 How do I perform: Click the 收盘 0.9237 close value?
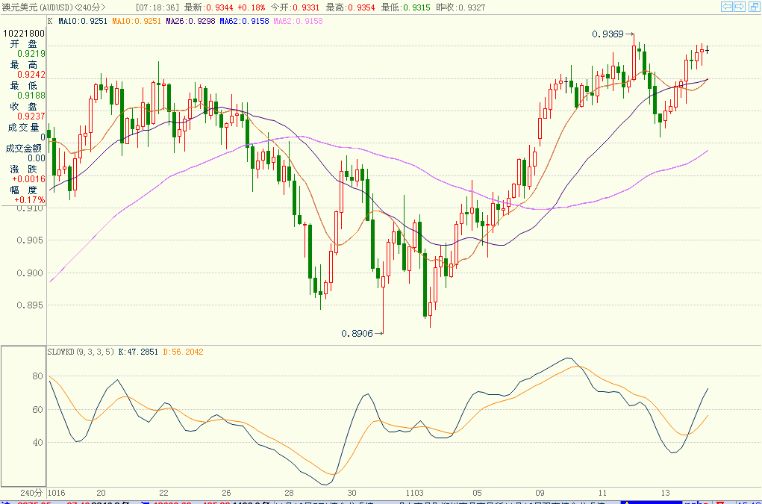pos(31,116)
